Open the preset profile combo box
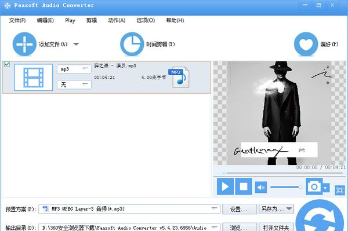 pos(129,209)
